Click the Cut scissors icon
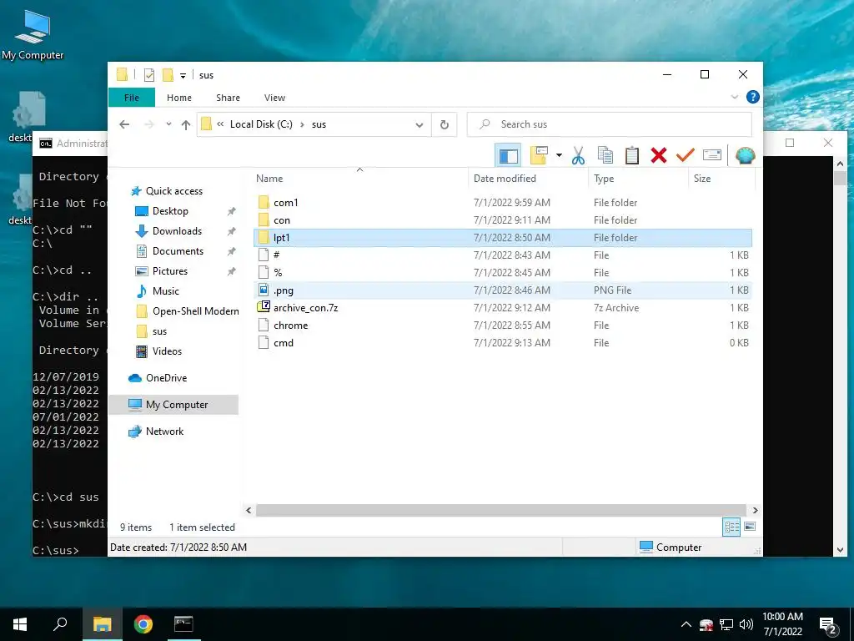Screen dimensions: 854x641 pyautogui.click(x=579, y=155)
